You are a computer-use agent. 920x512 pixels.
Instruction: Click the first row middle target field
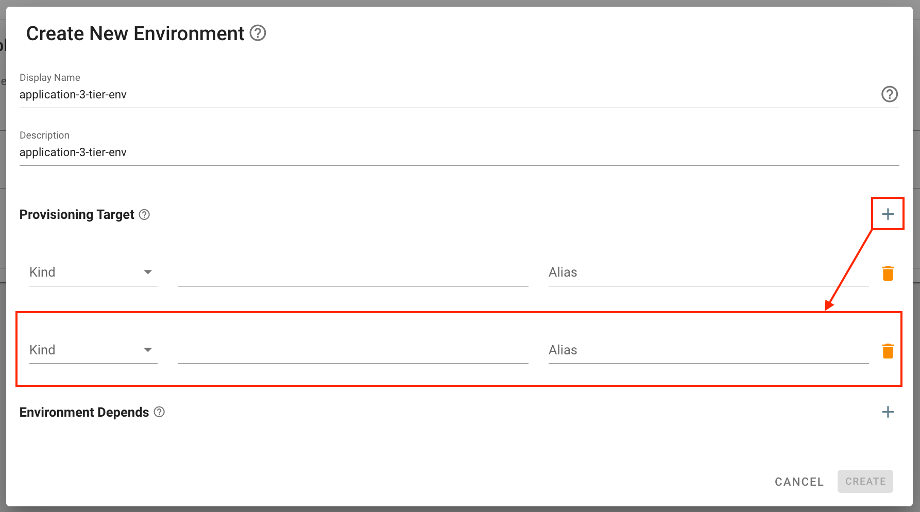(x=353, y=274)
